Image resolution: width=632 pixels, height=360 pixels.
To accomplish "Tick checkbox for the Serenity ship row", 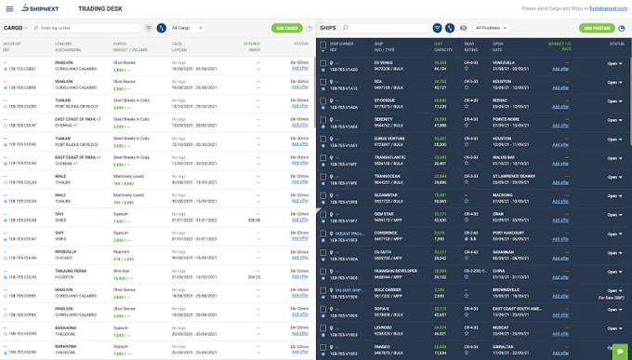I will coord(323,120).
